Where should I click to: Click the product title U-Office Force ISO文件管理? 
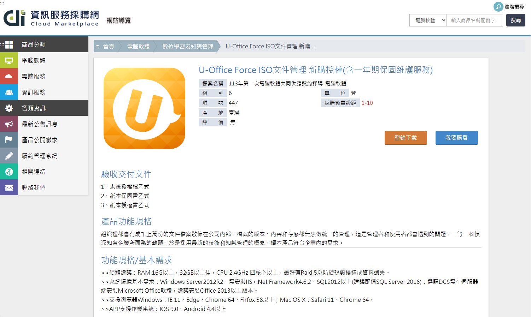(x=316, y=70)
